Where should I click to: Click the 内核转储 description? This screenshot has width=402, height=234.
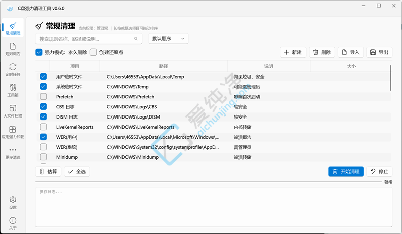pos(242,127)
